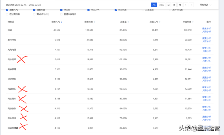224x135 pixels.
Task: Open 人群分析 for the 5,168 row
Action: (x=206, y=100)
